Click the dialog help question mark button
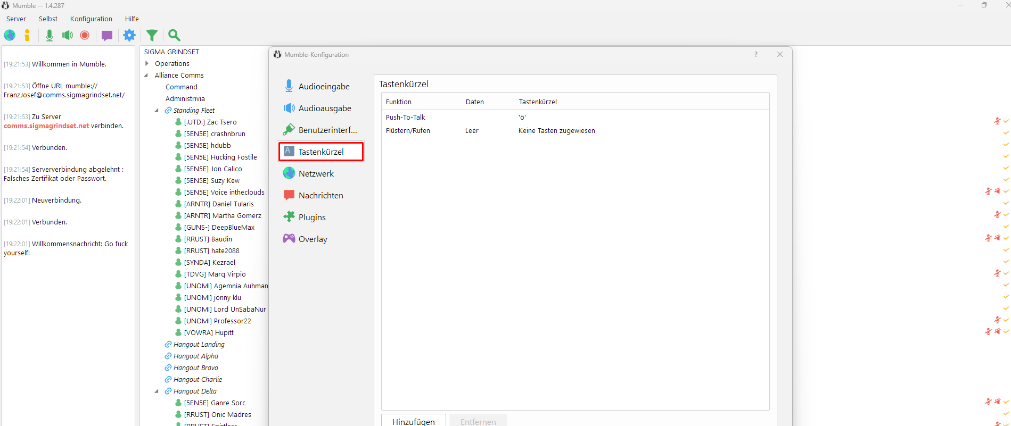This screenshot has width=1011, height=426. coord(756,54)
